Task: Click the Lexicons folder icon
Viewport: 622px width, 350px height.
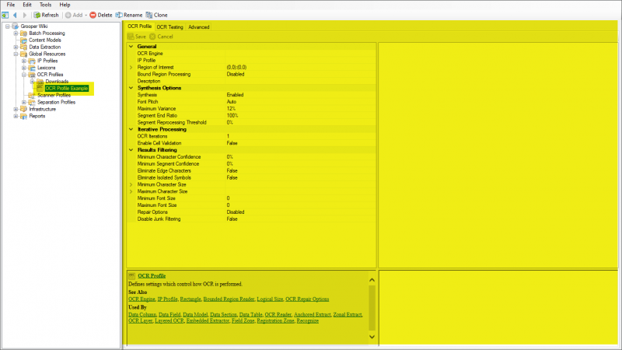Action: tap(32, 68)
